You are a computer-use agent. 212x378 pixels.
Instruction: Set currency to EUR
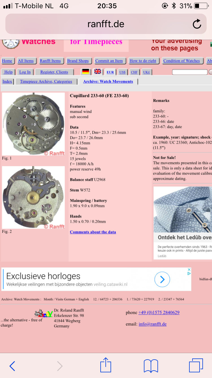coord(110,72)
